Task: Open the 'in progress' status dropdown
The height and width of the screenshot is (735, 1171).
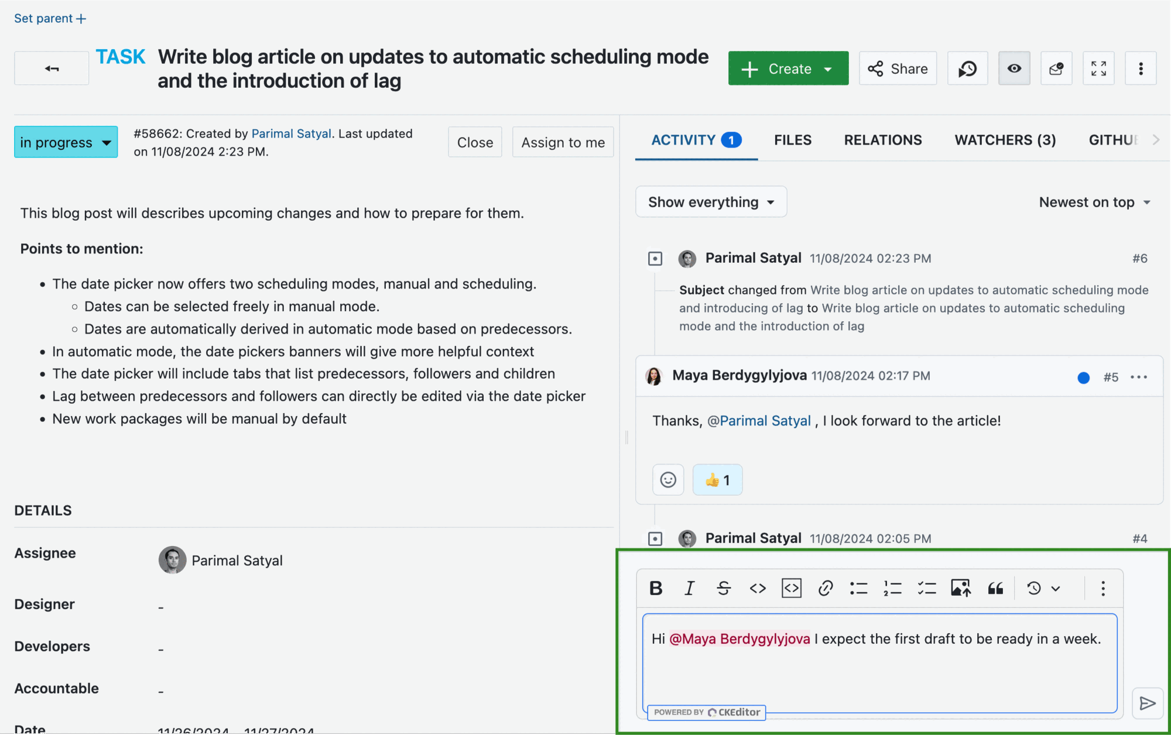Action: (66, 142)
